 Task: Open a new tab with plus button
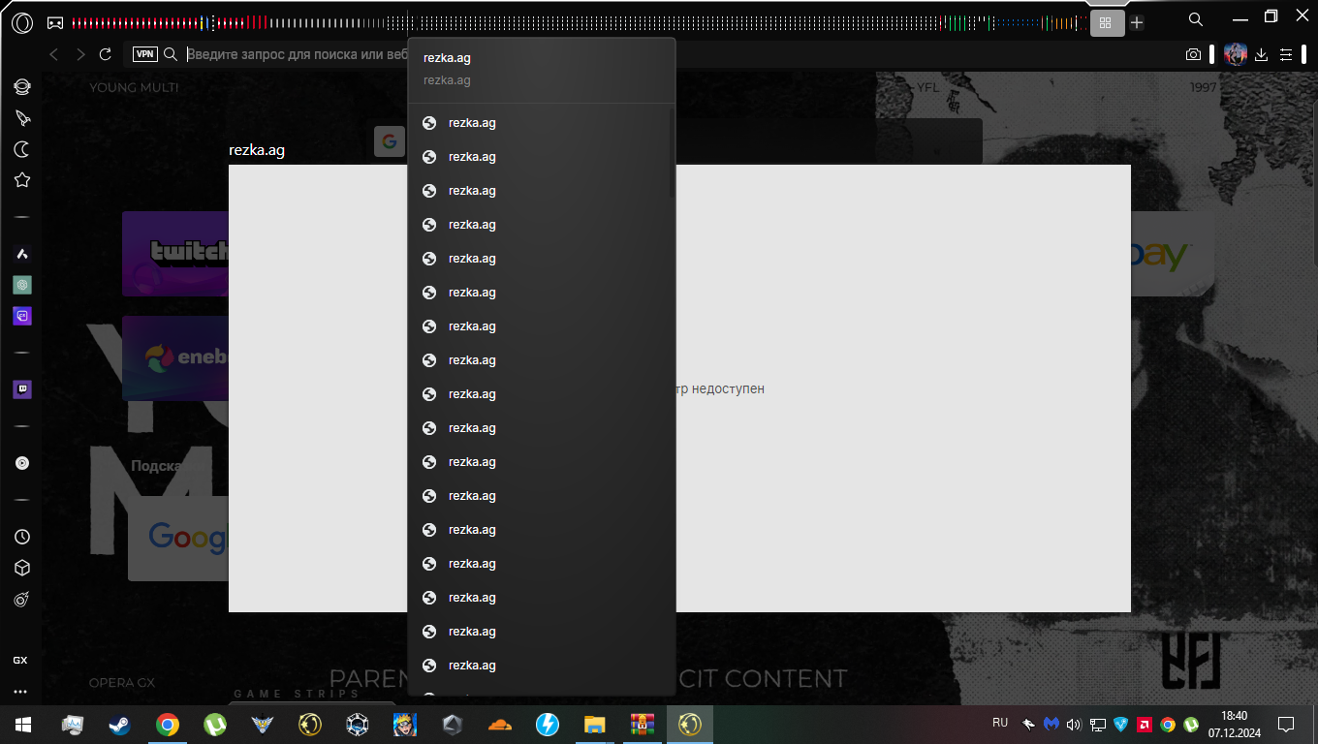pyautogui.click(x=1137, y=22)
